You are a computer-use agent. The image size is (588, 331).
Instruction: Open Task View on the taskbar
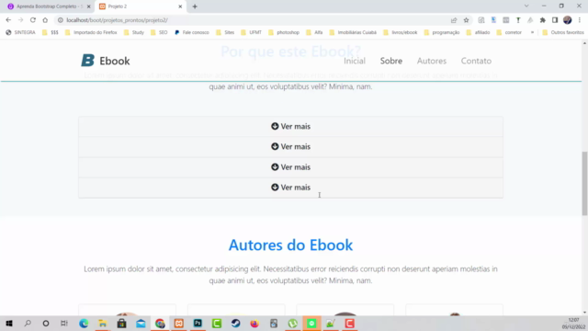[x=64, y=323]
